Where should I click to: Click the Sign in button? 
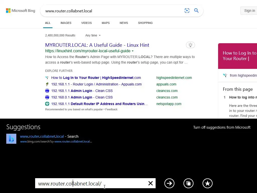249,11
